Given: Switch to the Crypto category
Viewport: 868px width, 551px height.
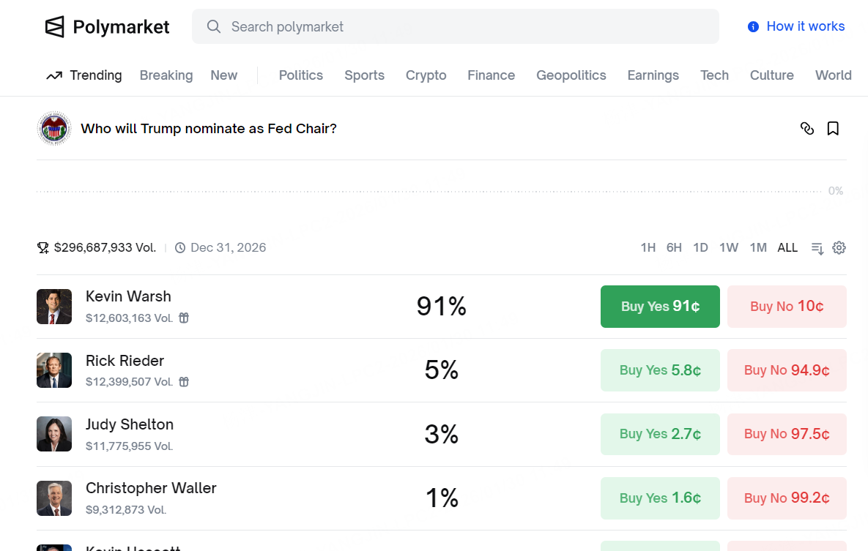Looking at the screenshot, I should (x=426, y=75).
